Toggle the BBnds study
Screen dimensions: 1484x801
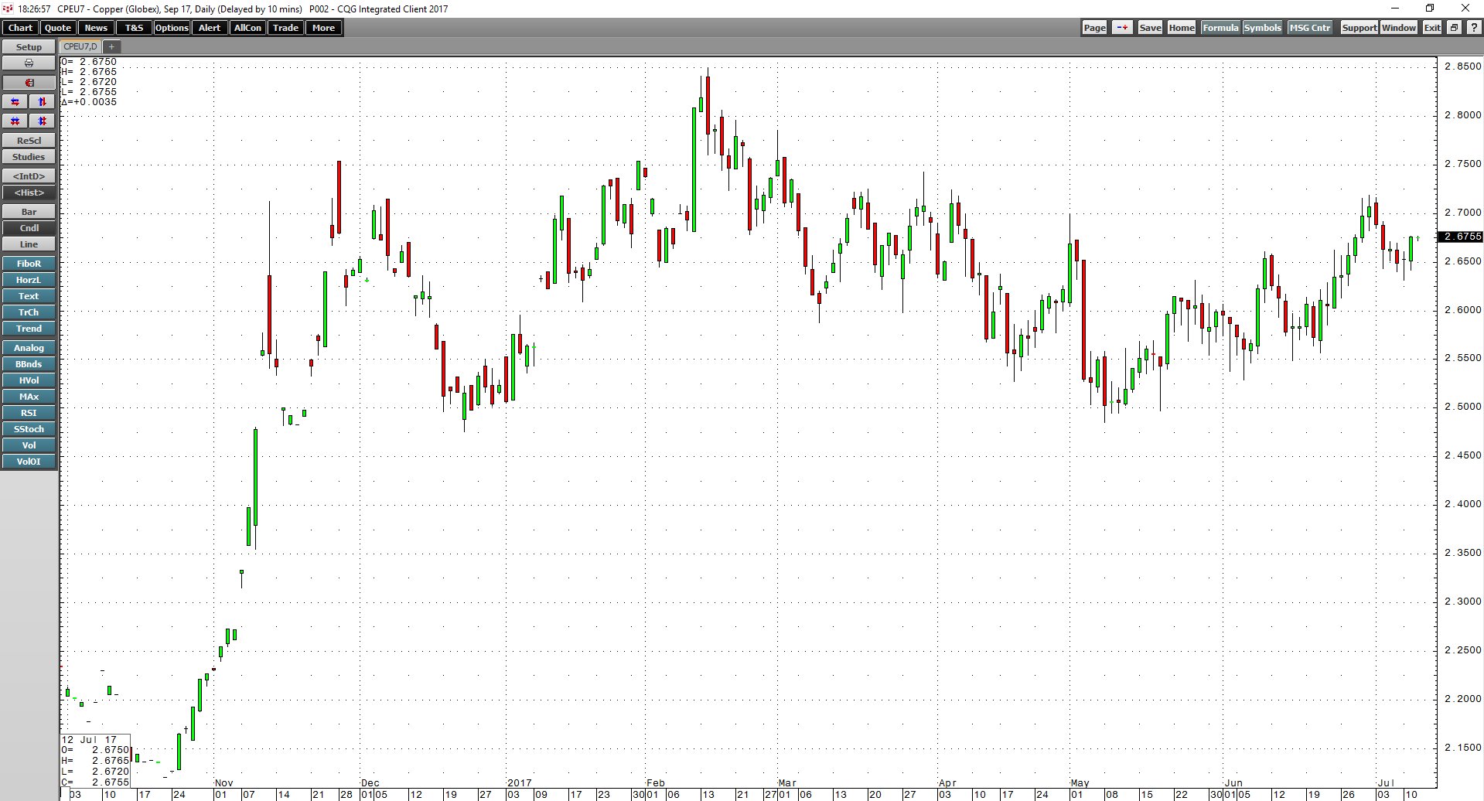pyautogui.click(x=29, y=364)
